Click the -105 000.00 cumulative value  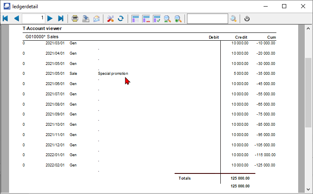tap(265, 145)
